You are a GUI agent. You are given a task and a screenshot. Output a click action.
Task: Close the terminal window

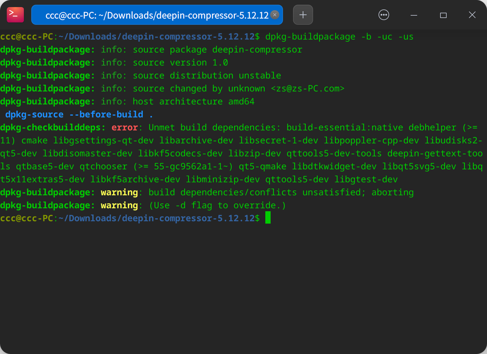pyautogui.click(x=472, y=15)
